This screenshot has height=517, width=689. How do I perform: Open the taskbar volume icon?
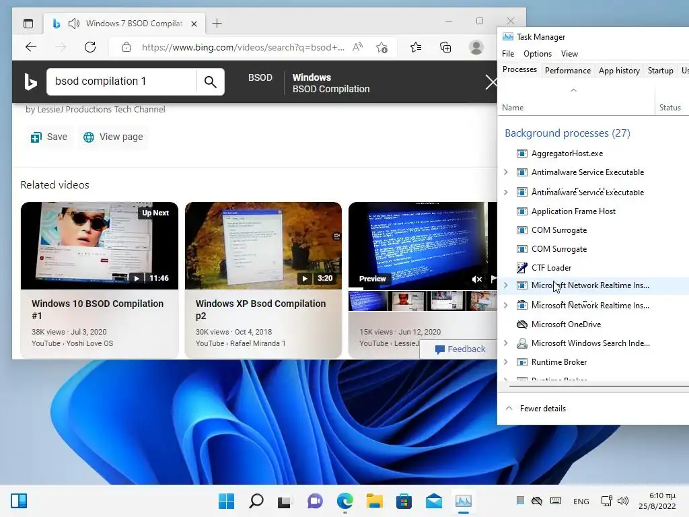(x=622, y=501)
